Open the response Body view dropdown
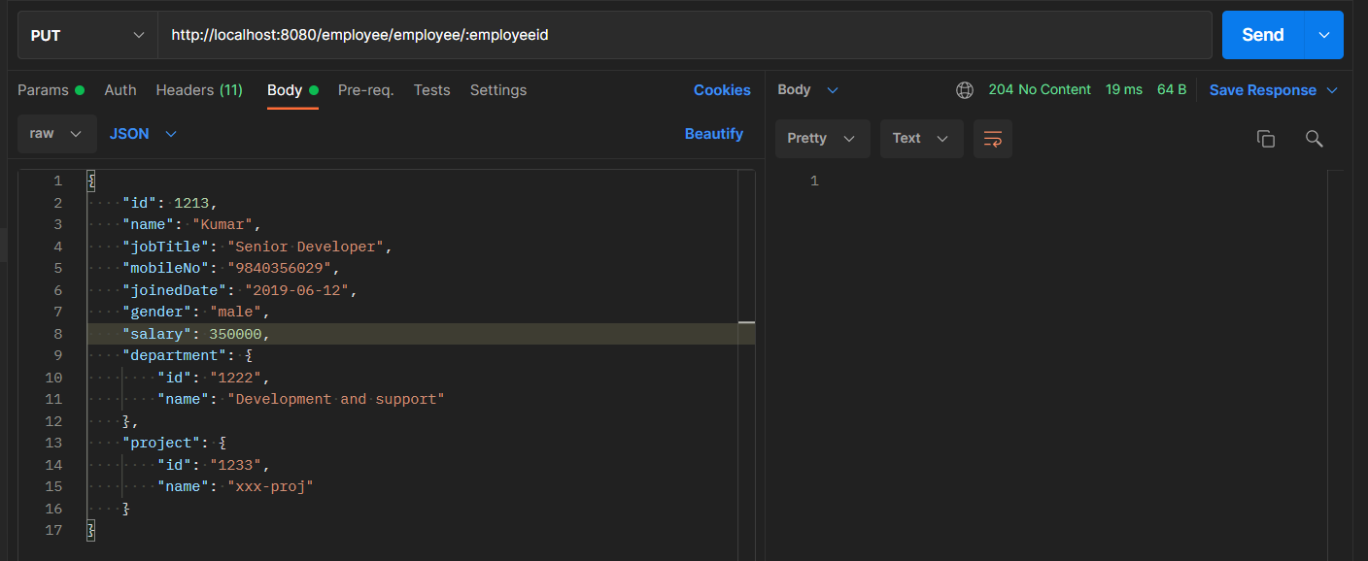Image resolution: width=1368 pixels, height=561 pixels. 807,89
